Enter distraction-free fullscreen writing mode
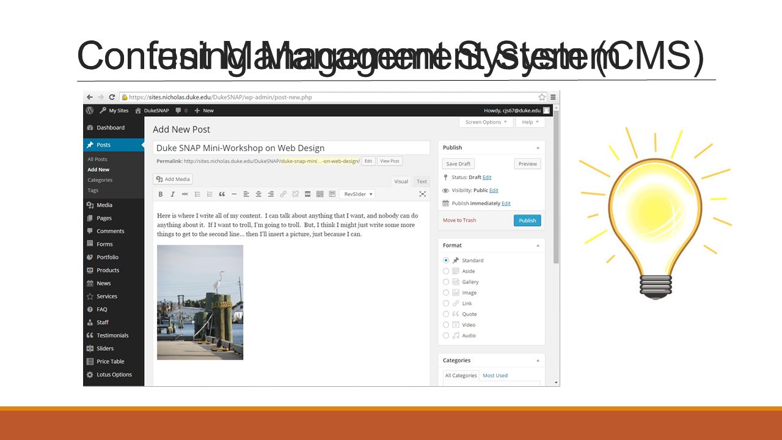 (x=422, y=194)
